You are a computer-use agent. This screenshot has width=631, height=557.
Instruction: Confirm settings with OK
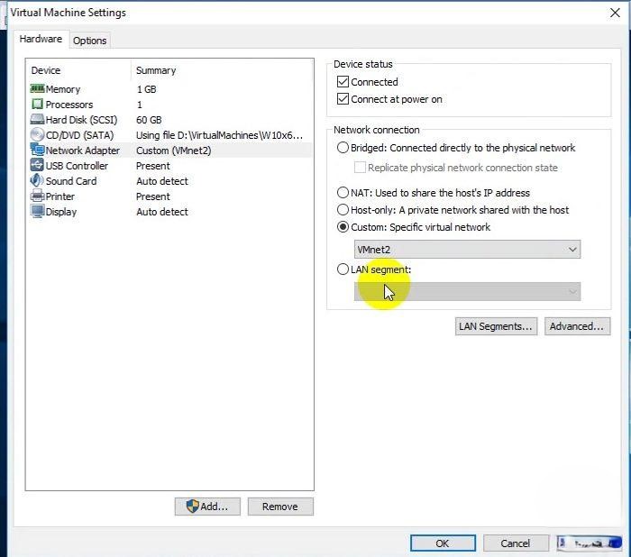[x=443, y=543]
